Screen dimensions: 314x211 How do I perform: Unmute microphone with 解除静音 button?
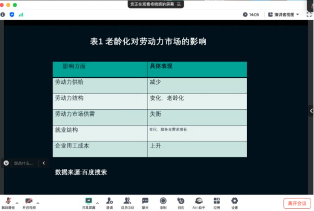pos(8,202)
